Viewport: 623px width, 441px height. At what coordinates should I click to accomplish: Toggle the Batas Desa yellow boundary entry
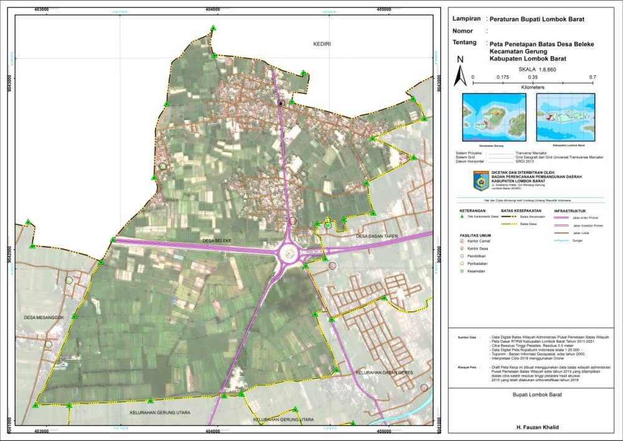(509, 224)
